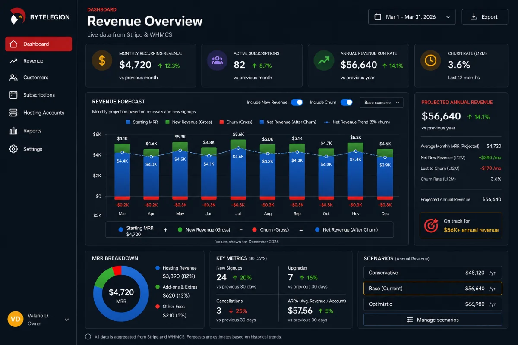Click the Churn Rate clock icon
The width and height of the screenshot is (518, 345).
point(430,60)
